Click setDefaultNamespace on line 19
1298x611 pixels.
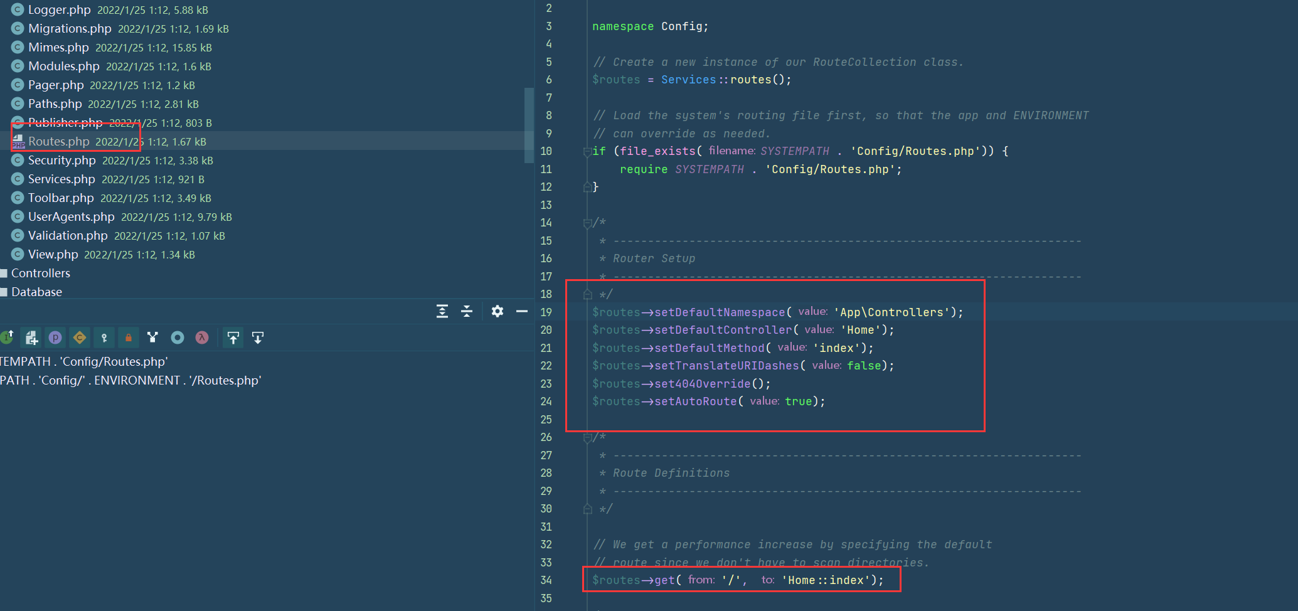720,312
